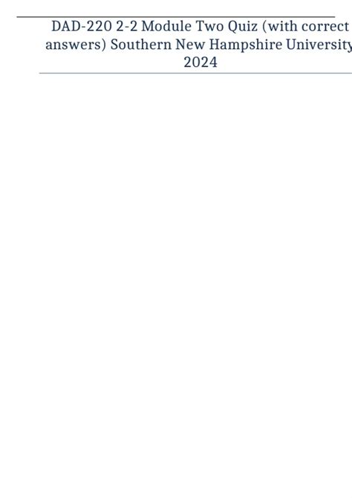Click the capital M in 'Module'
The image size is (352, 498).
pyautogui.click(x=148, y=27)
